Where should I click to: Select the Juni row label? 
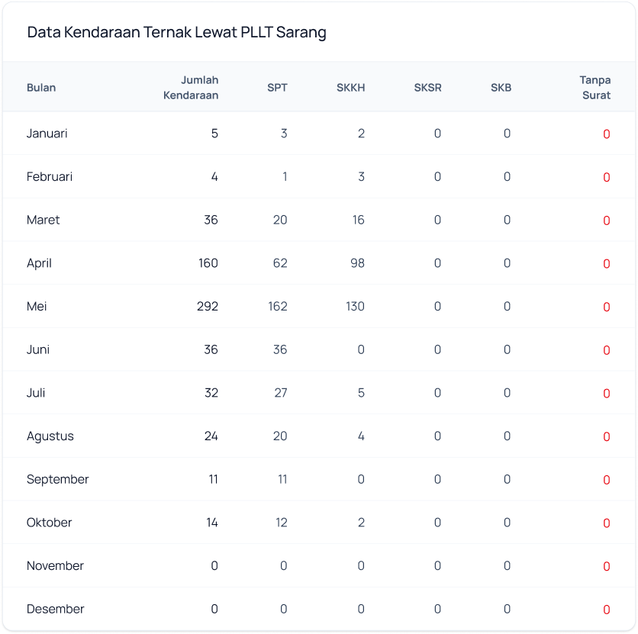(x=38, y=350)
